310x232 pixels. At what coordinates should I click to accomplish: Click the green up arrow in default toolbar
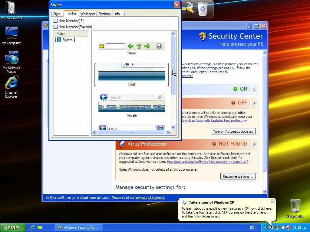[139, 46]
